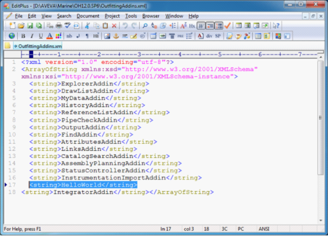The image size is (328, 236).
Task: Click the Open file folder icon
Action: point(21,25)
